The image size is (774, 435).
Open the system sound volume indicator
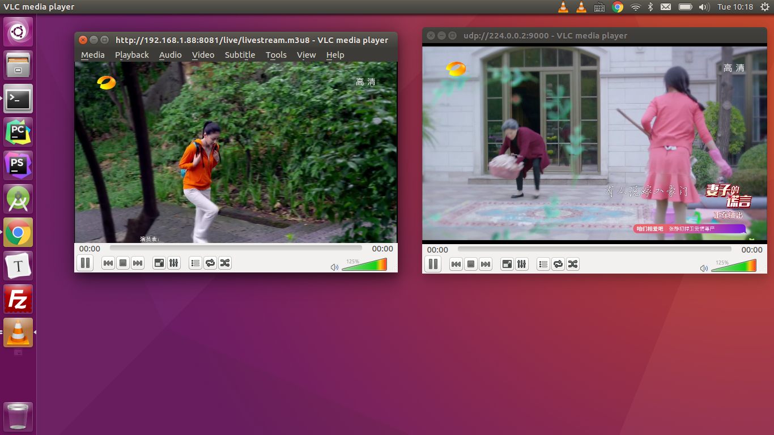[704, 7]
